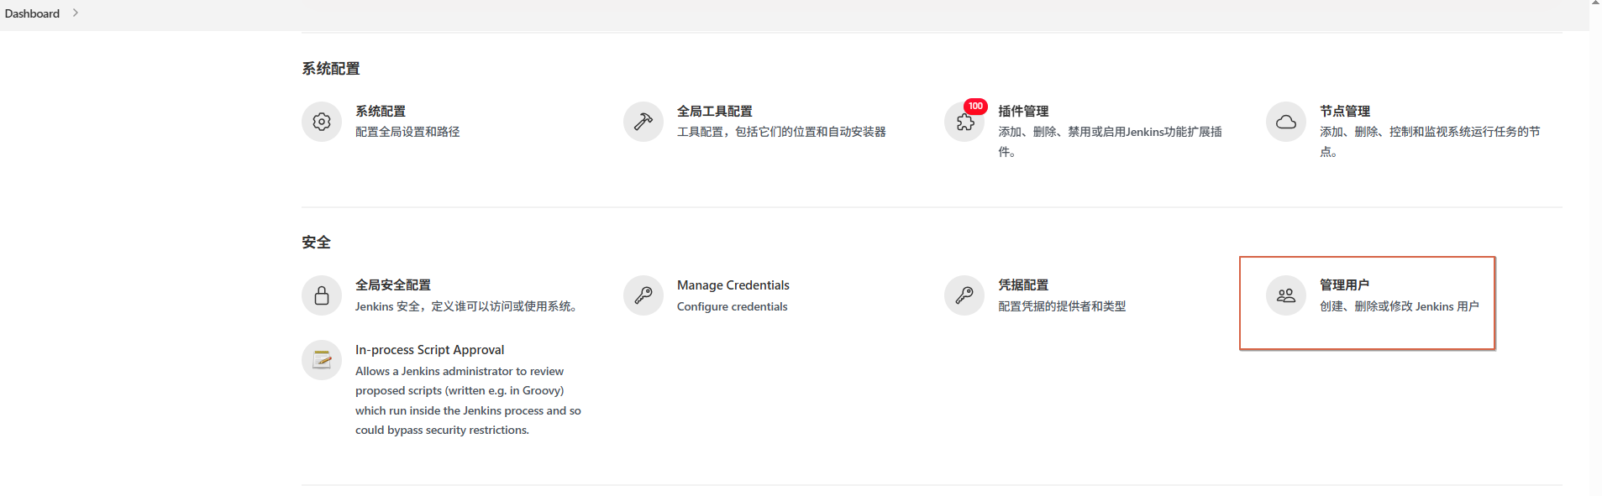
Task: Open the 凭据配置 title link
Action: coord(1023,285)
